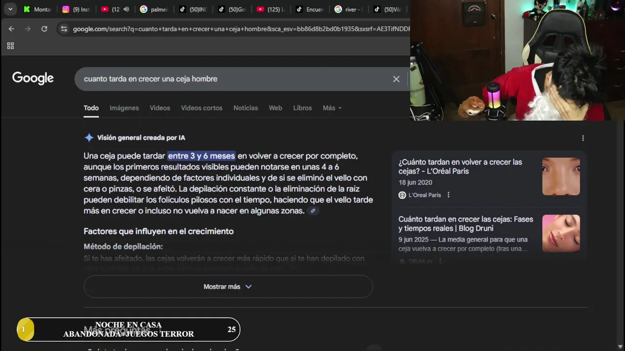Viewport: 625px width, 351px height.
Task: Switch to the YouTube '(125) L' tab
Action: (x=271, y=9)
